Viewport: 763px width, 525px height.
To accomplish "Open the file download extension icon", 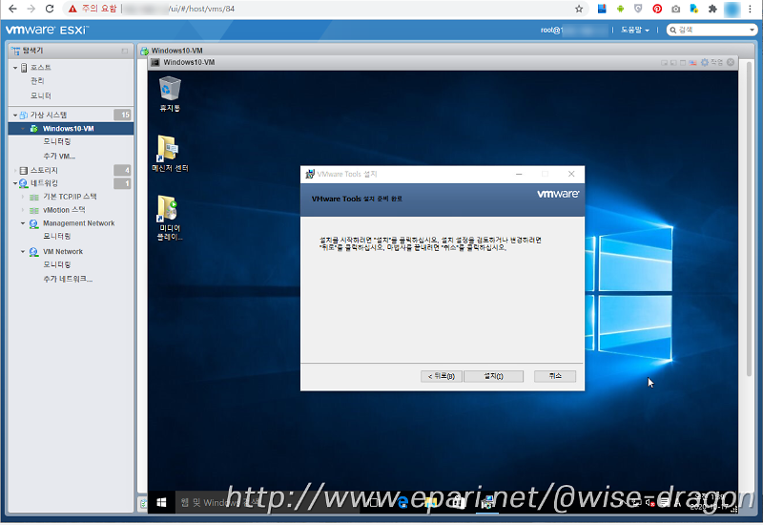I will coord(694,9).
